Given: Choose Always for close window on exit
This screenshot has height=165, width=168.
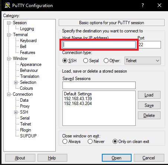Looking at the screenshot, I should click(x=65, y=142).
